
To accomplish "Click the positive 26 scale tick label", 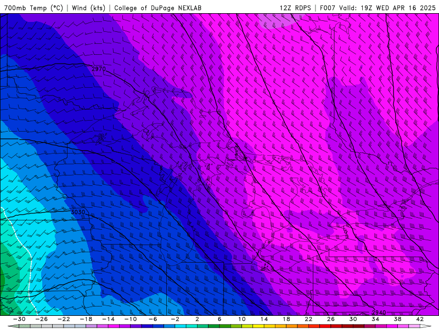I will [331, 319].
